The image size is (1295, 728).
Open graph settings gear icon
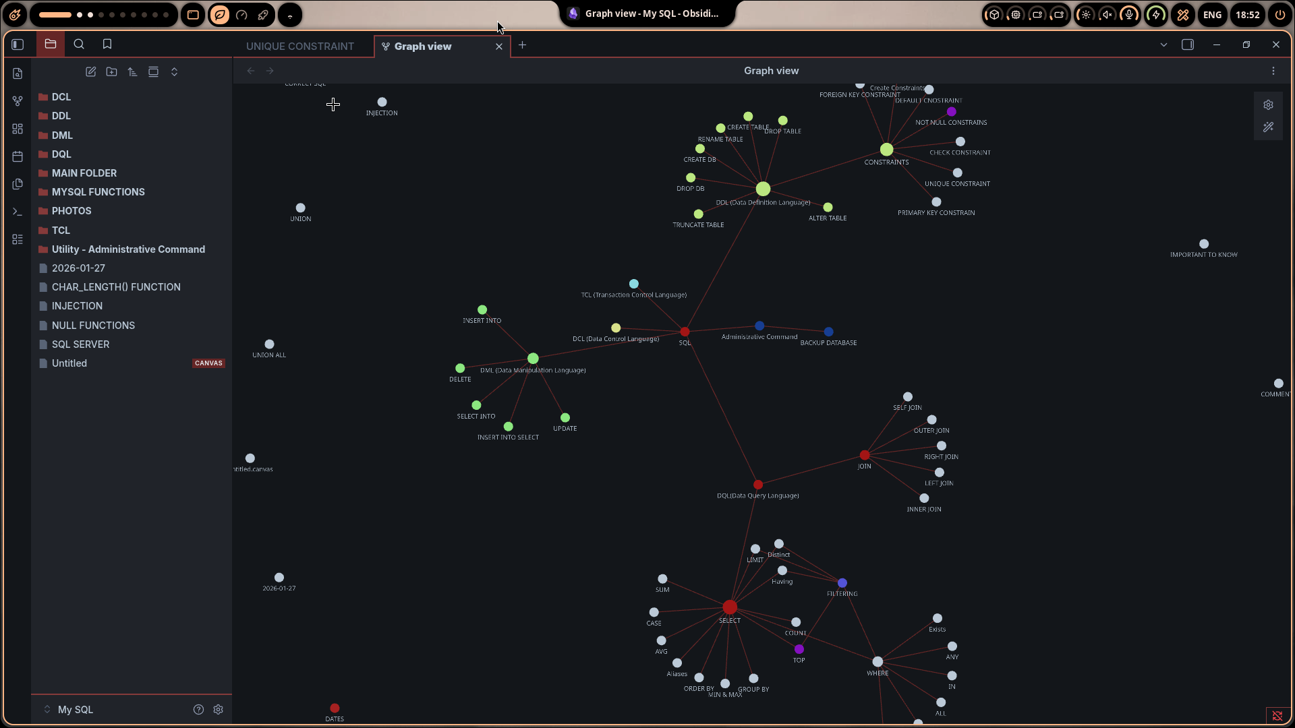coord(1268,104)
